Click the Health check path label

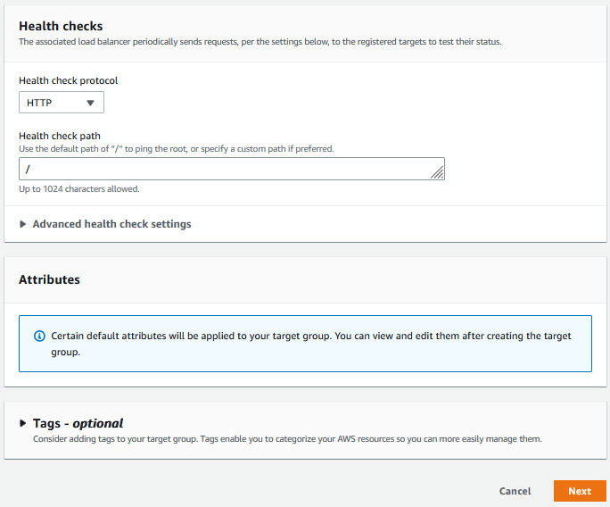pyautogui.click(x=60, y=136)
